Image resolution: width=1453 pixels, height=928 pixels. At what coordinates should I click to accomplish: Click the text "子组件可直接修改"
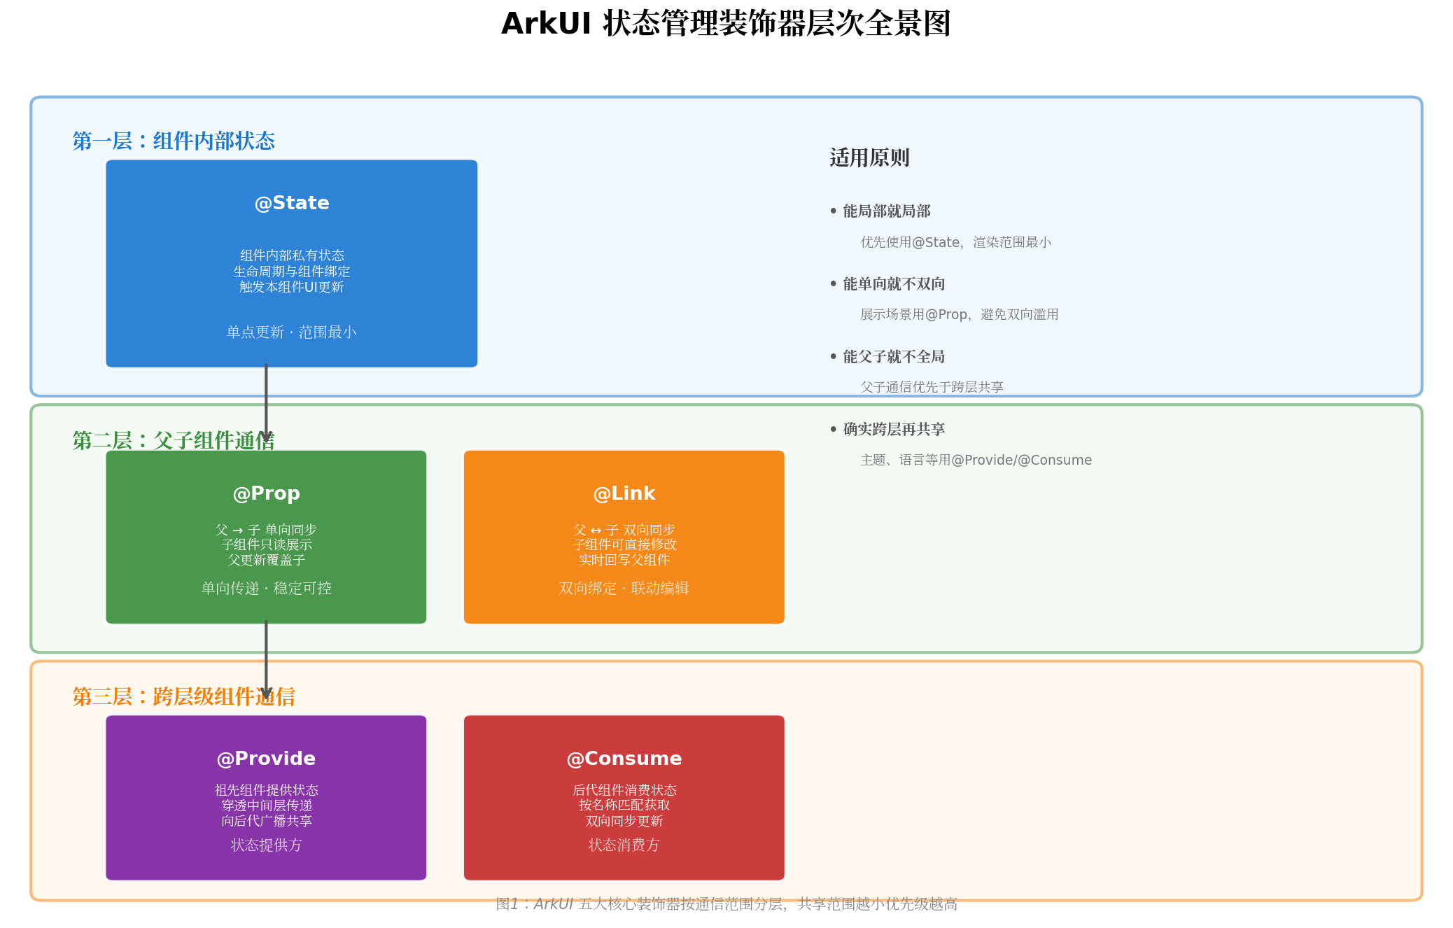(x=624, y=544)
